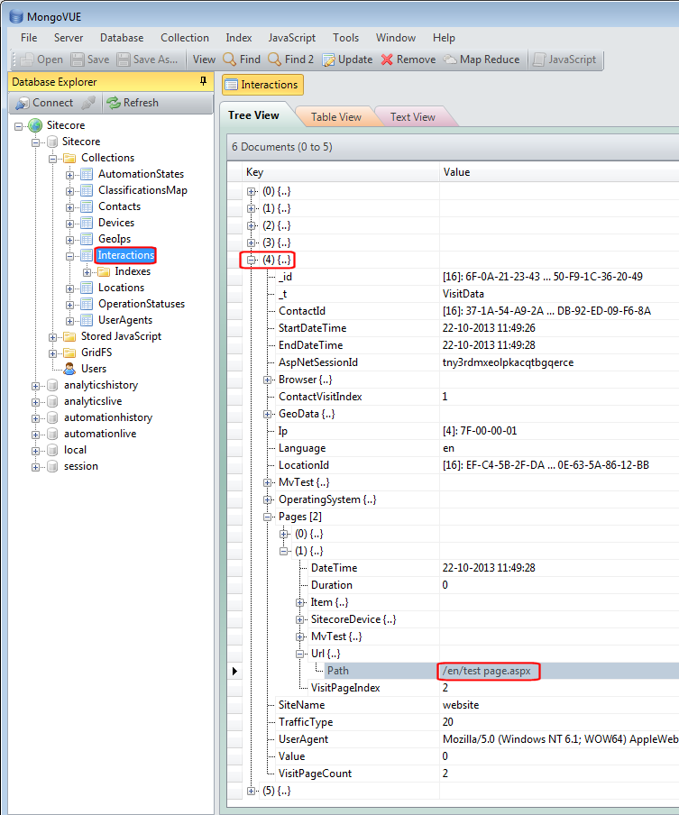This screenshot has width=679, height=815.
Task: Expand the session database node
Action: pos(35,467)
